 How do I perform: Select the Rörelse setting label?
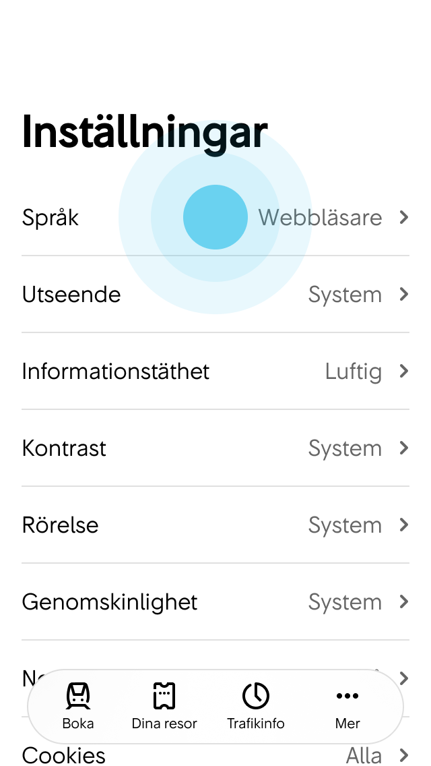click(x=60, y=525)
